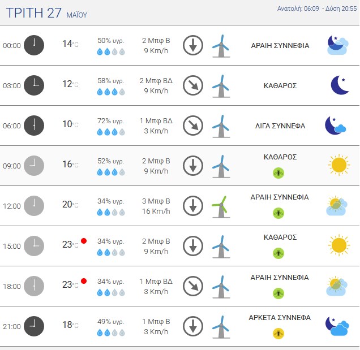
Task: Click ΑΡΚΕΤΑ ΣΥΝΝΕΦΑ description at 21:00
Action: pos(280,318)
